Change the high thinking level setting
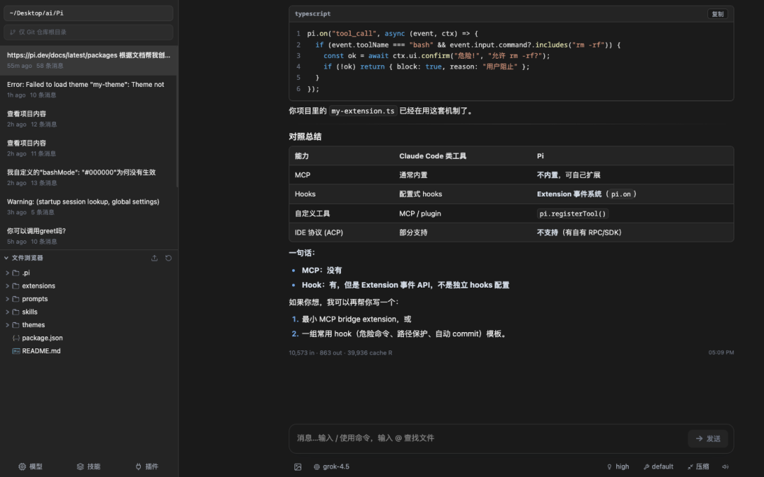Viewport: 764px width, 477px height. tap(618, 467)
